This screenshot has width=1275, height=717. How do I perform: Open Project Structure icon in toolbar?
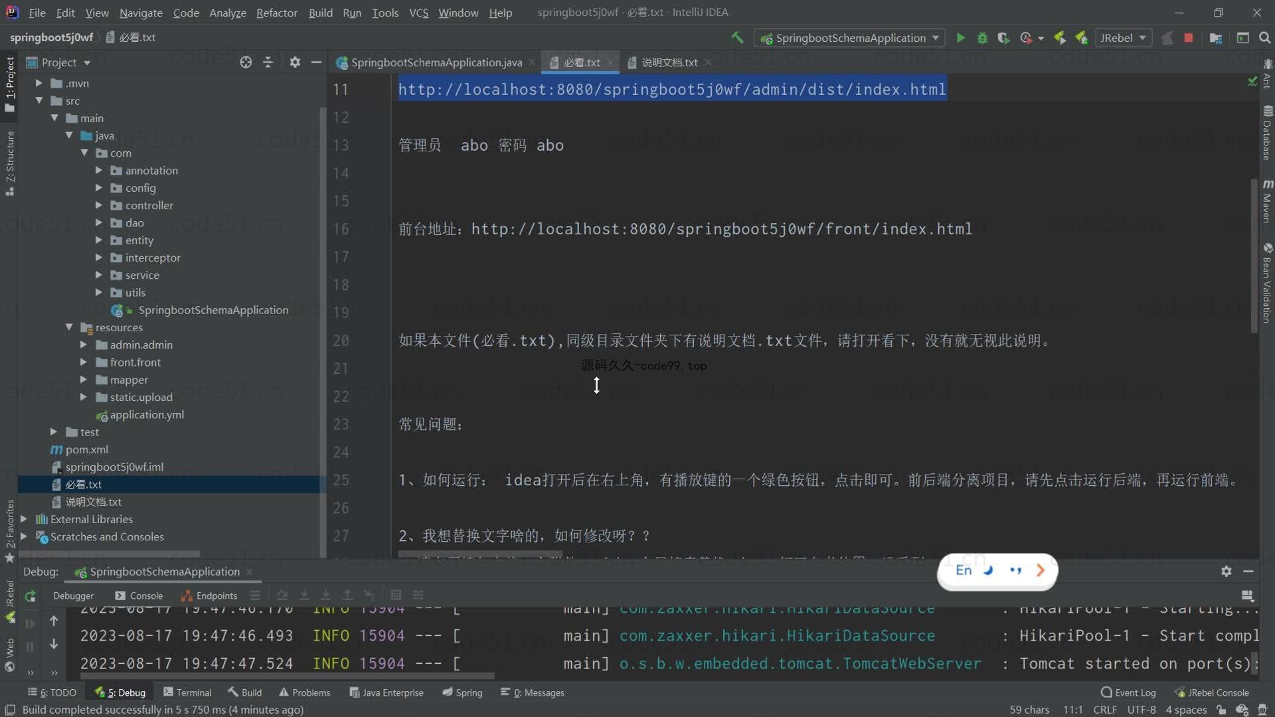click(x=1216, y=38)
